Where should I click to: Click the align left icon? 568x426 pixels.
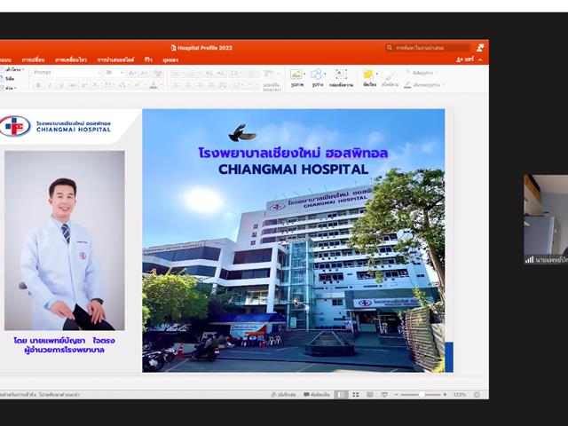click(x=176, y=85)
